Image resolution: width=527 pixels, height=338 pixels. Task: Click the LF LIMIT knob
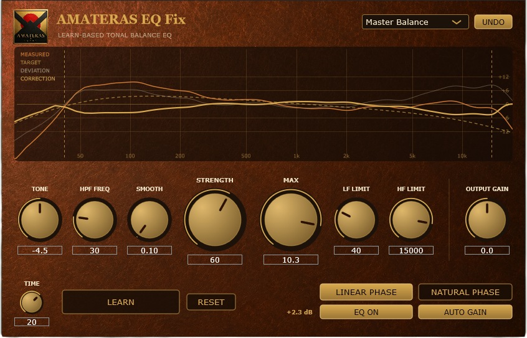click(356, 220)
